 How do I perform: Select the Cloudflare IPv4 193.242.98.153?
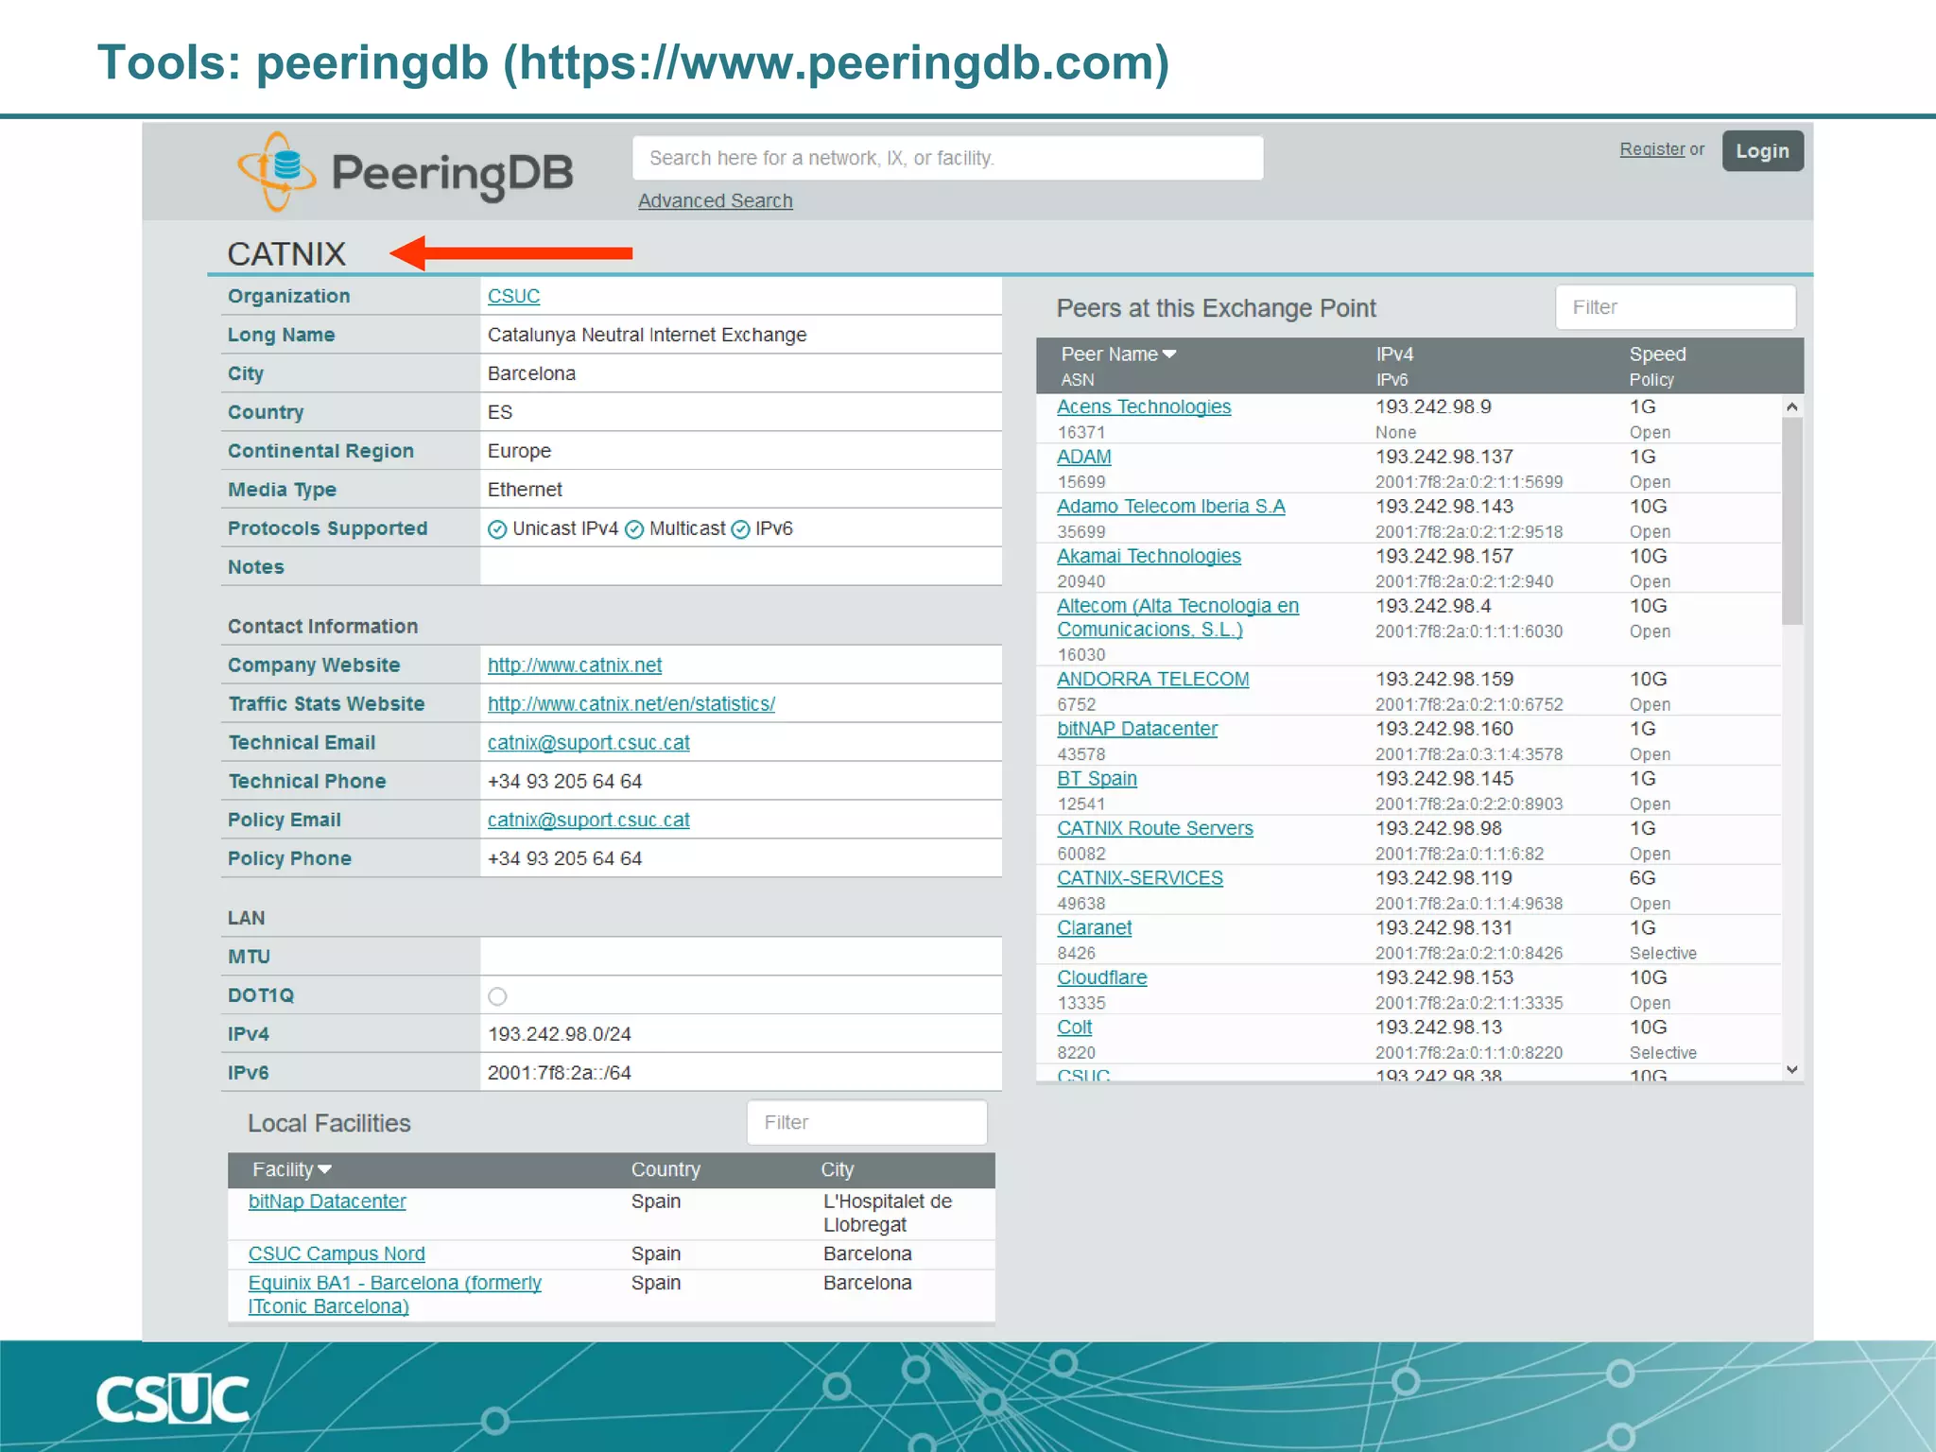(x=1443, y=977)
